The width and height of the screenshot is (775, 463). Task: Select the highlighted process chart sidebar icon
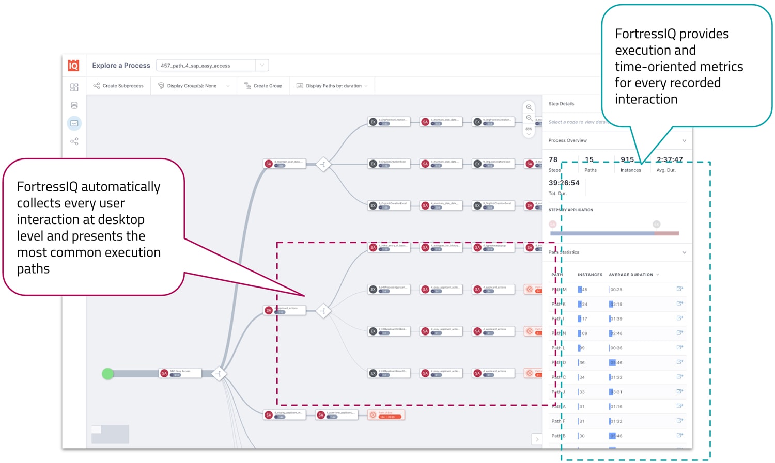74,123
